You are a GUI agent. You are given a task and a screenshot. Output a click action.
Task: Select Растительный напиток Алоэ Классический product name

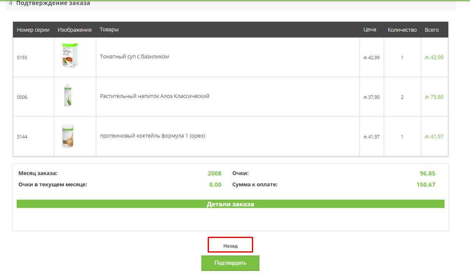pyautogui.click(x=154, y=96)
